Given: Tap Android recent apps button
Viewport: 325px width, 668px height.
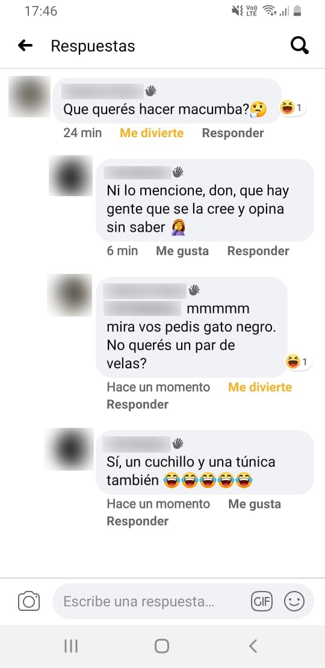Looking at the screenshot, I should click(x=71, y=646).
